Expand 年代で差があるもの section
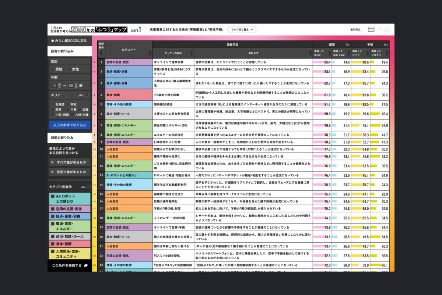The height and width of the screenshot is (295, 442). pos(70,162)
